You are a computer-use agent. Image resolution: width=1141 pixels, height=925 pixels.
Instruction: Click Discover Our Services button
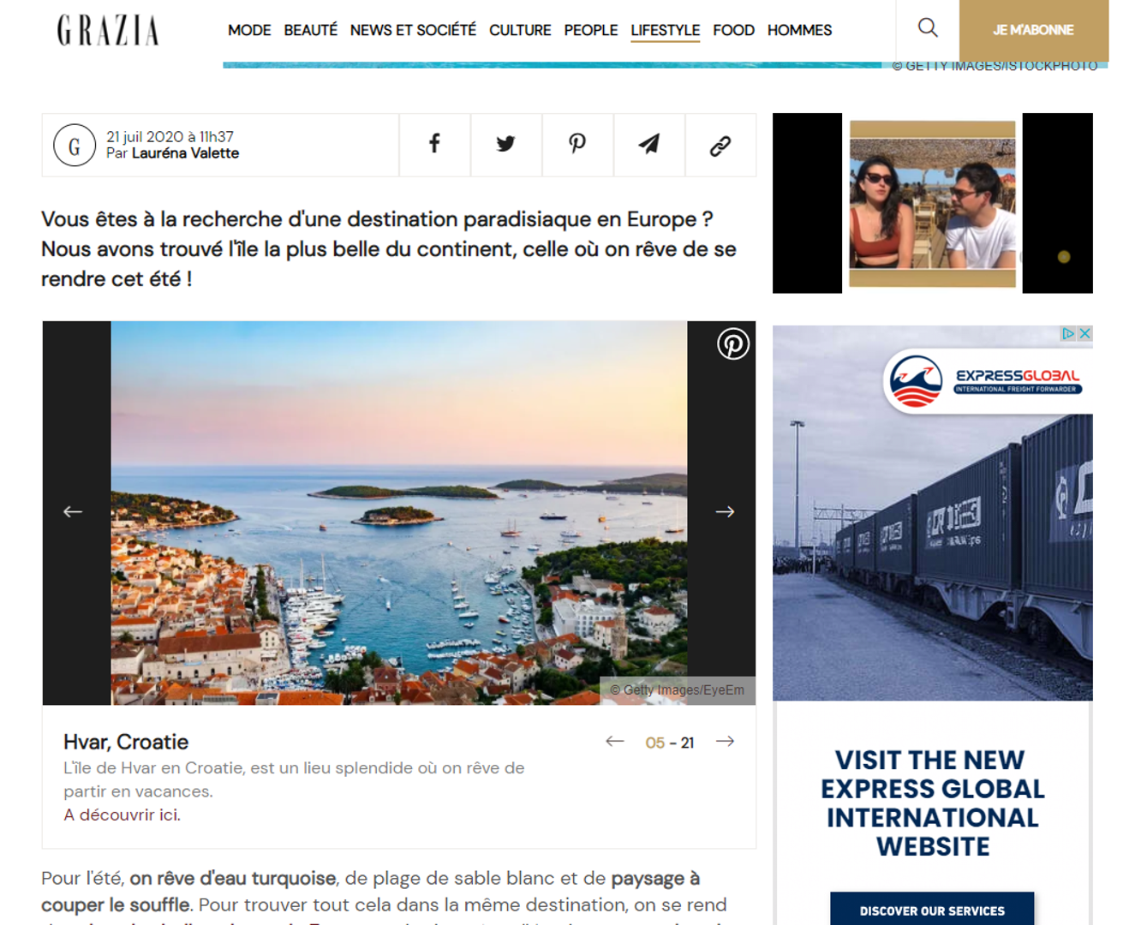tap(932, 910)
